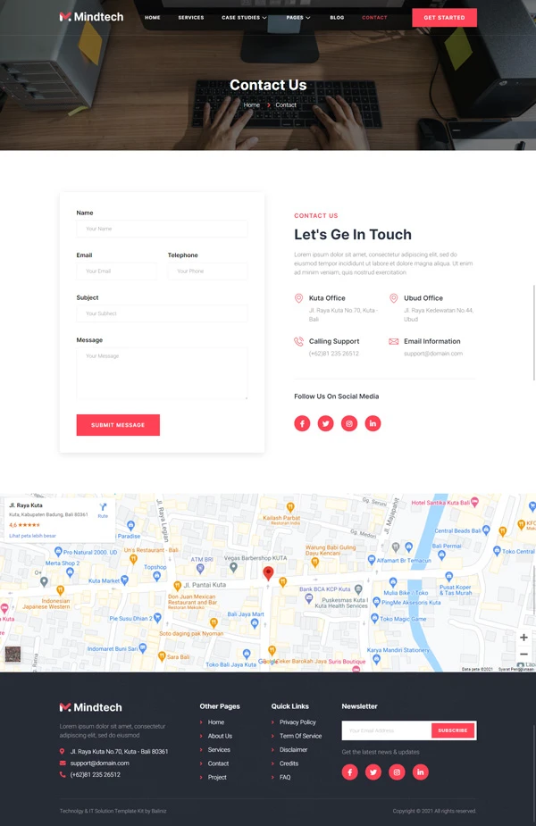Open Term Of Service quick link

[300, 736]
